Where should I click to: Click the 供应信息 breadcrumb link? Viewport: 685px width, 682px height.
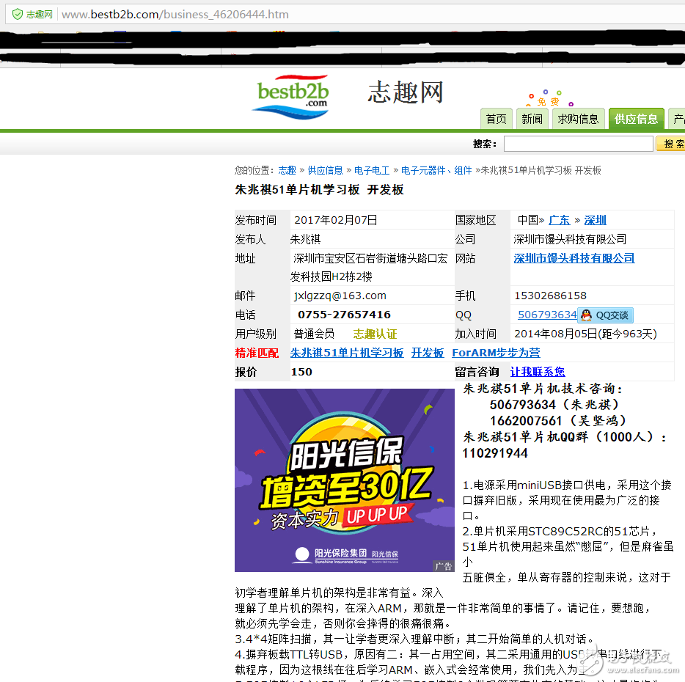(325, 170)
